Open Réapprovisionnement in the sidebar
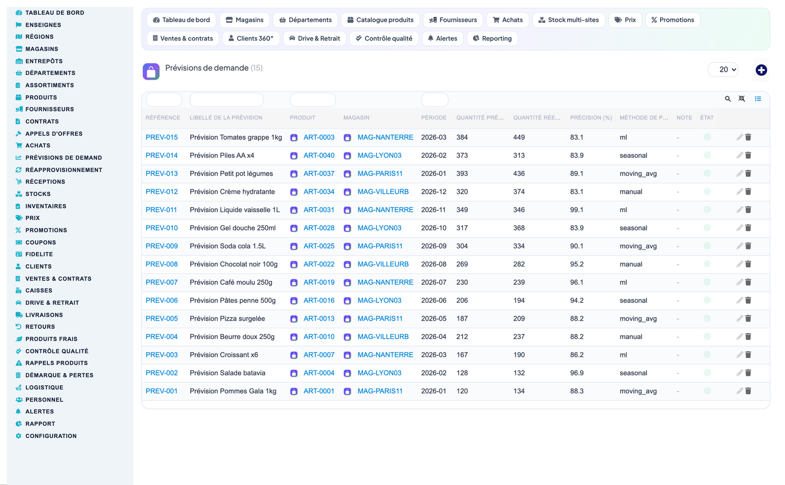This screenshot has width=785, height=485. 64,170
